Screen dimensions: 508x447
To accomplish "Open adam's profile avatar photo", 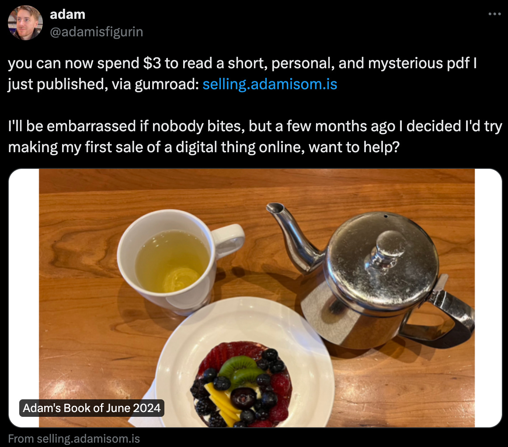I will point(25,23).
